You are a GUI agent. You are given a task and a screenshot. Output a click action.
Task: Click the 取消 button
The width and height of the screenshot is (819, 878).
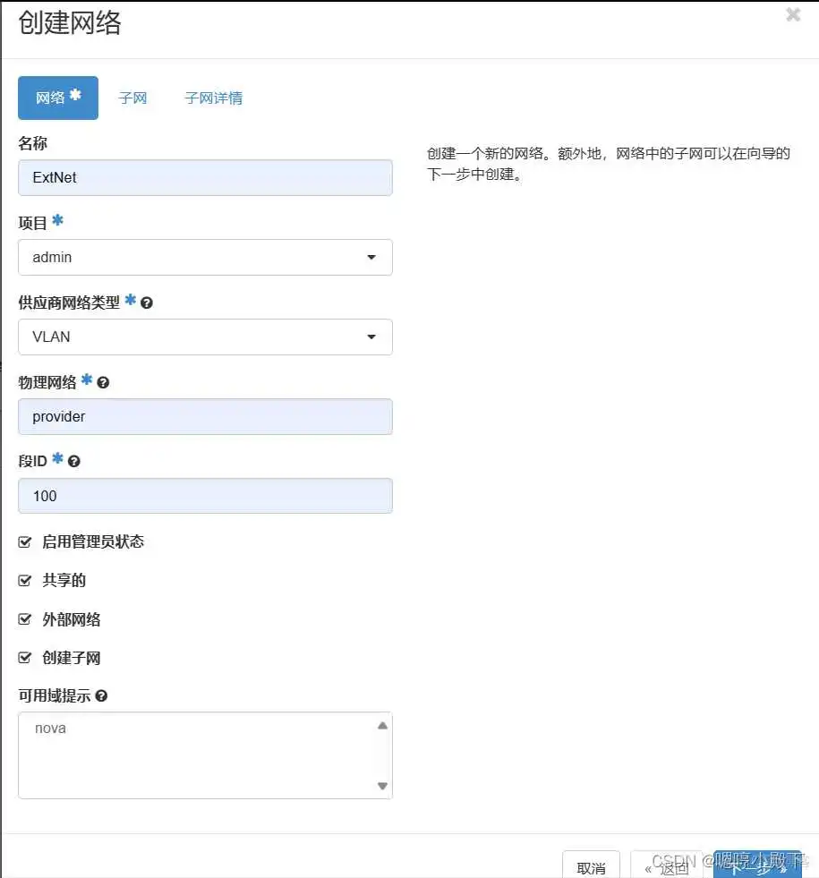tap(591, 865)
